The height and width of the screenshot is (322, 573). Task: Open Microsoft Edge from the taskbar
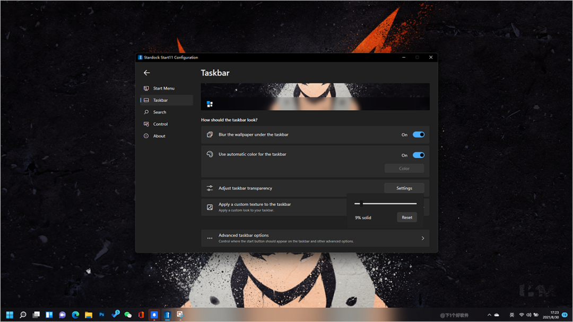coord(75,315)
